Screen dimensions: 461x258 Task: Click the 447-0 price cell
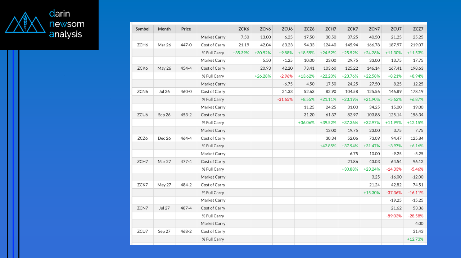[x=186, y=45]
